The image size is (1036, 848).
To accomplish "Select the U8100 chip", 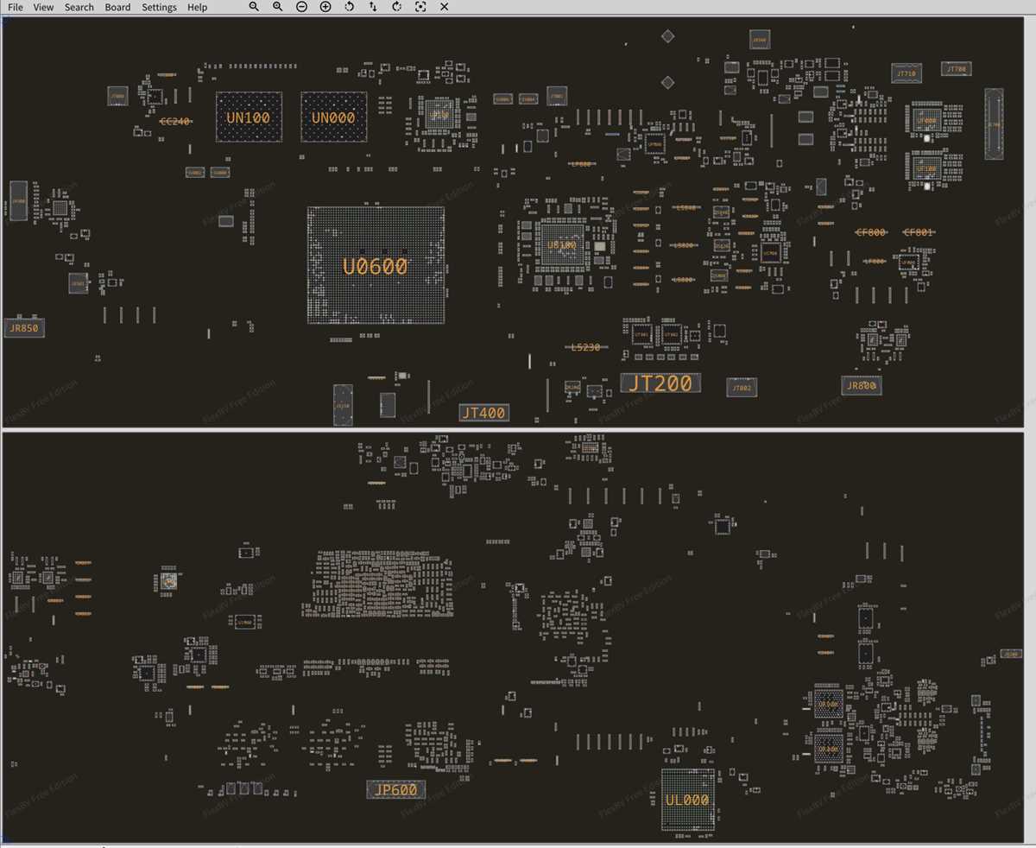I will [561, 245].
